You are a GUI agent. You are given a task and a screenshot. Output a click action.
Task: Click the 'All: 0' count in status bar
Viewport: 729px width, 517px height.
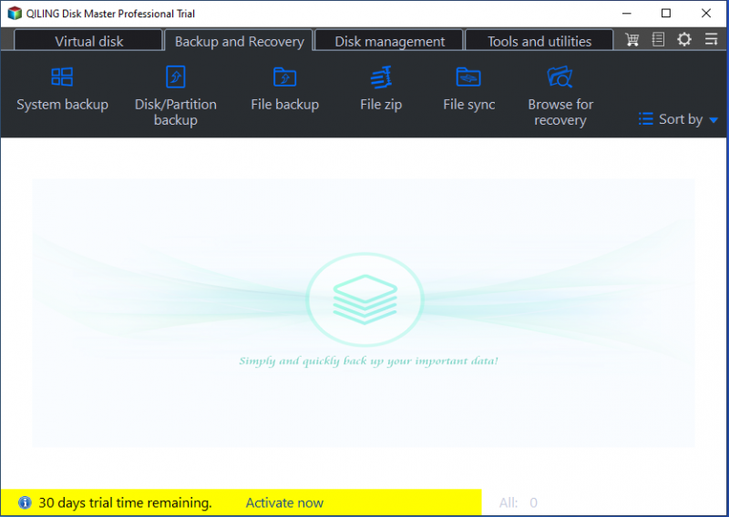pyautogui.click(x=519, y=502)
